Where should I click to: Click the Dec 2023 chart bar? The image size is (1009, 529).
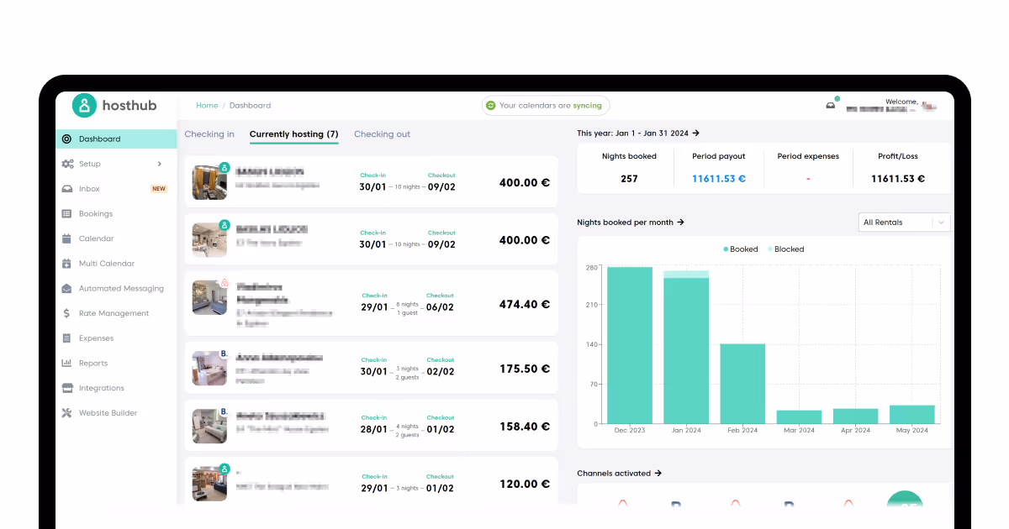[630, 345]
